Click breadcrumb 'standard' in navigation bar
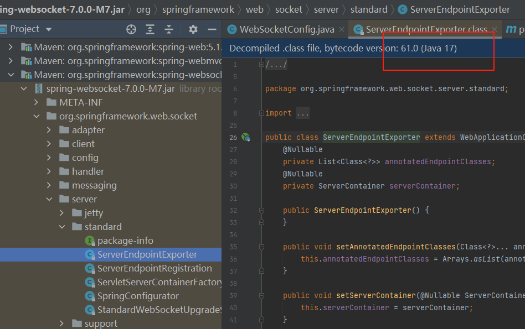Screen dimensions: 525x329 point(369,10)
